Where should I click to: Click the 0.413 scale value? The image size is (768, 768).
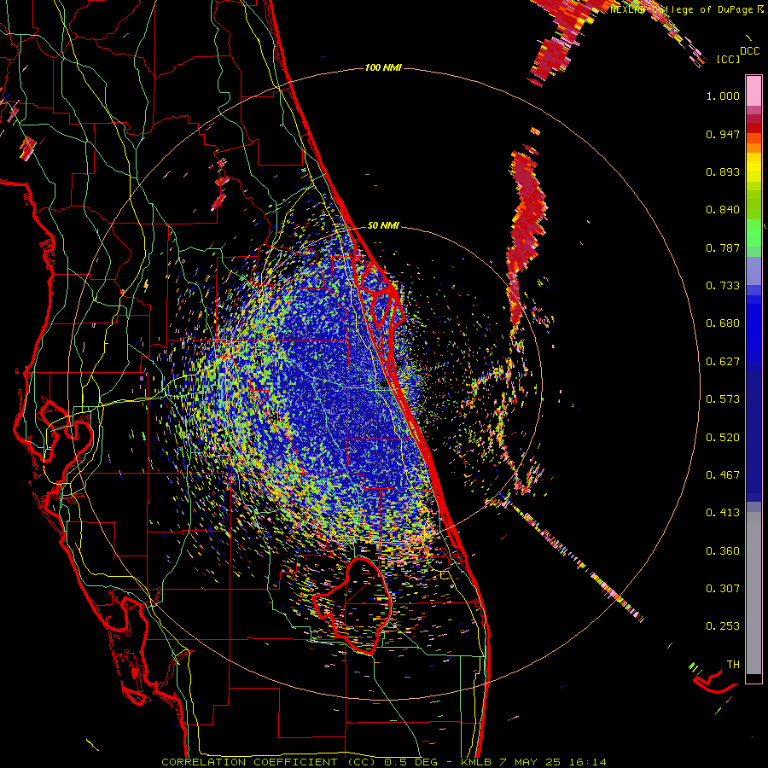coord(723,513)
